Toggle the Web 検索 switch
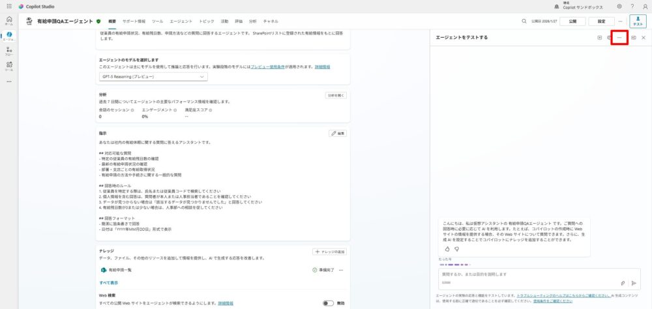The image size is (652, 309). coord(329,303)
